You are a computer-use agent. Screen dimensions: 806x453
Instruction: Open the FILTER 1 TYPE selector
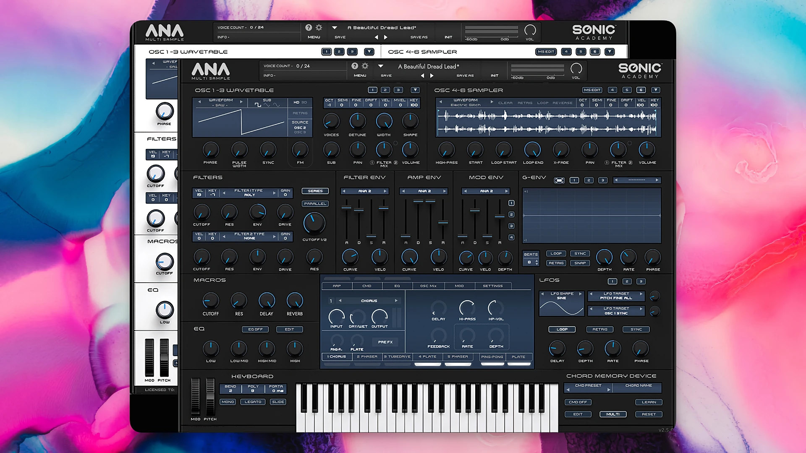[x=249, y=192]
